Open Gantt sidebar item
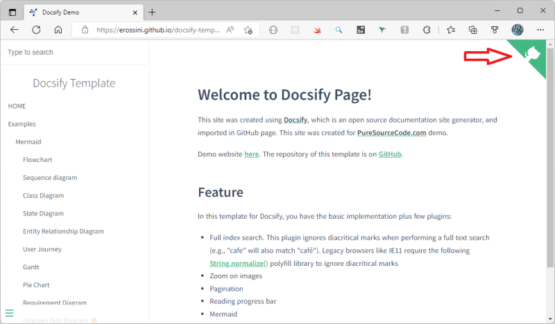This screenshot has width=555, height=324. click(x=31, y=267)
